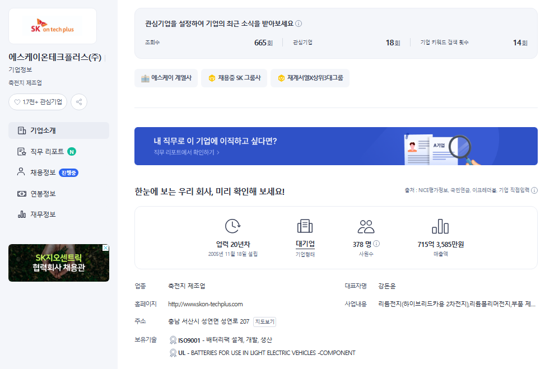Add company to favorites via heart button
The width and height of the screenshot is (559, 369).
[x=38, y=102]
